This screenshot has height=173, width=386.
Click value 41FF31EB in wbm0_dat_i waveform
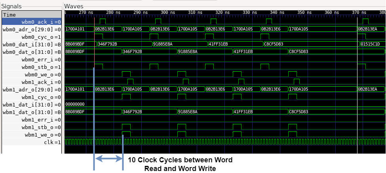tap(218, 44)
